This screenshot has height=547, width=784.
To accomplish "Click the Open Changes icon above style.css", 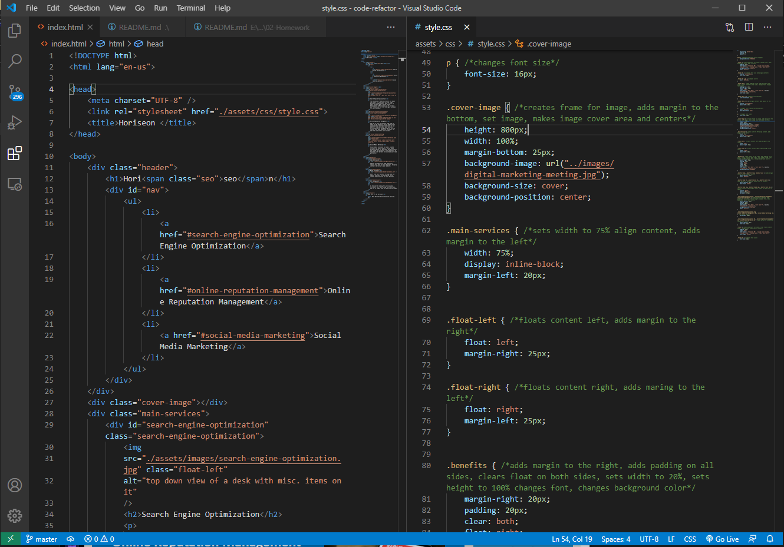I will pos(730,27).
